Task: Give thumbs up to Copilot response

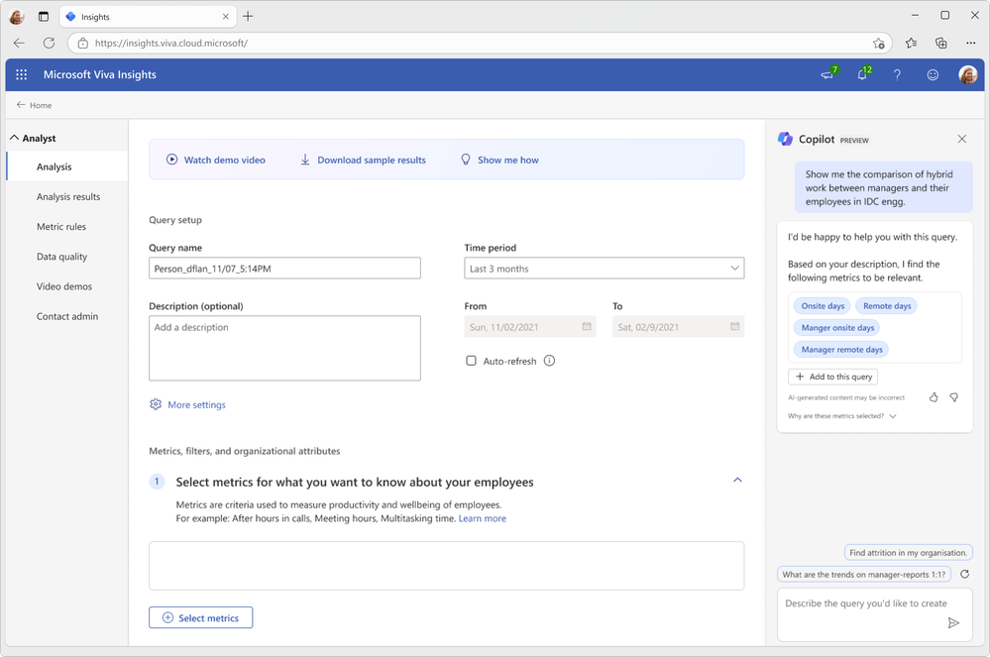Action: click(934, 397)
